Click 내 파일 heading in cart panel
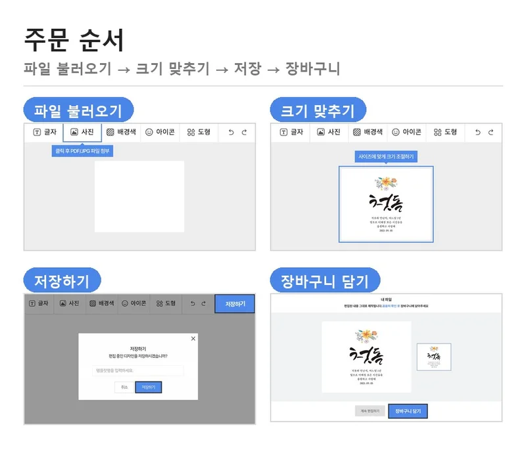 tap(386, 299)
